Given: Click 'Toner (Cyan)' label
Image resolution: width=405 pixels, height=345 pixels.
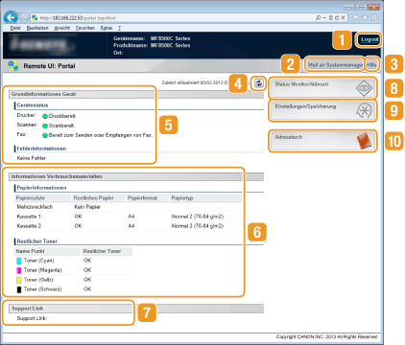Looking at the screenshot, I should pos(38,261).
